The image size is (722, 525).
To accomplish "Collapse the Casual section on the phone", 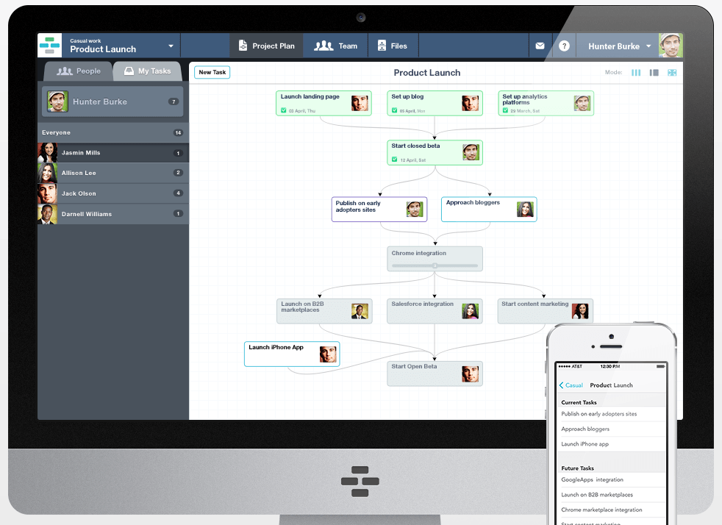I will (x=571, y=385).
